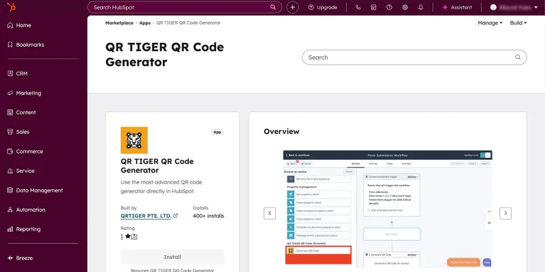Viewport: 545px width, 272px height.
Task: Open the help question mark icon
Action: (389, 7)
